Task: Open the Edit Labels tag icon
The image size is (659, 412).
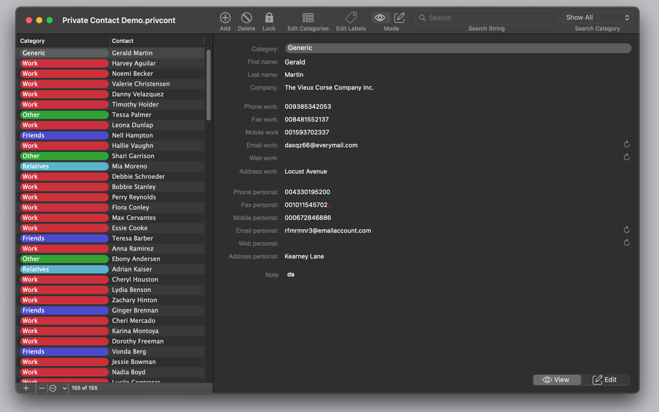Action: coord(351,18)
